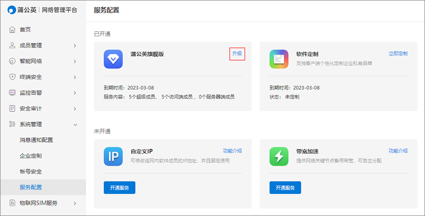Click the 未开通 section label
Screen dimensions: 425x216
[x=102, y=131]
